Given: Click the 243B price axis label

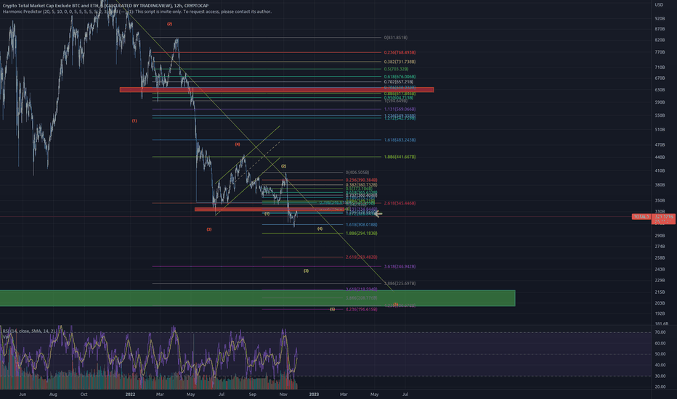Looking at the screenshot, I should click(x=660, y=270).
